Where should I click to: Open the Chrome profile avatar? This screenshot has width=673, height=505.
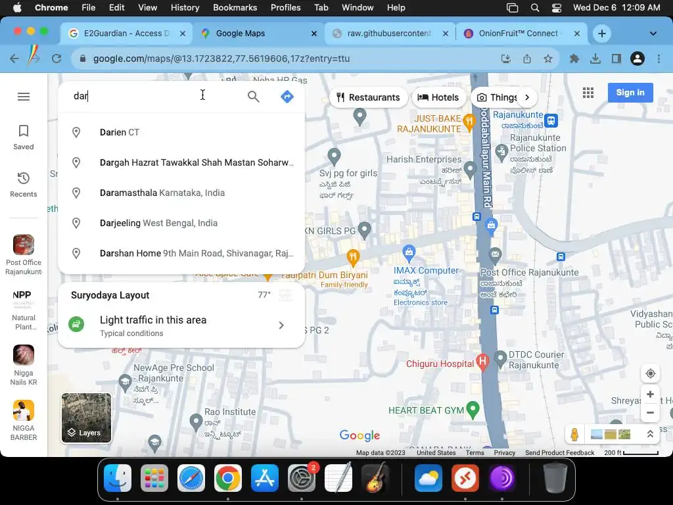[638, 59]
